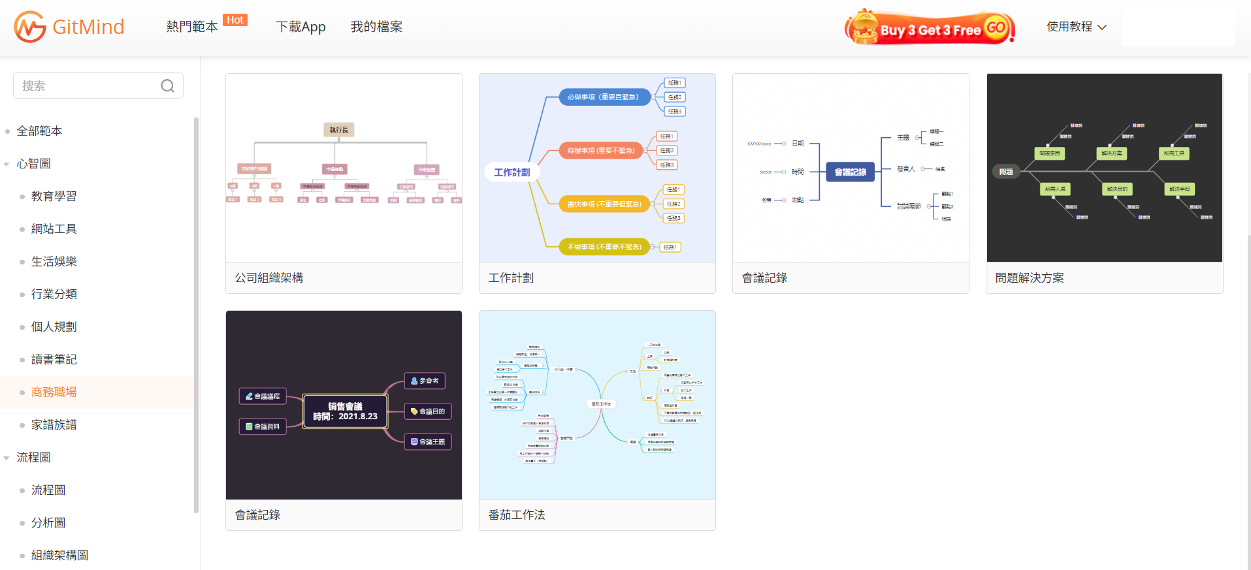Expand the 使用教程 dropdown
The height and width of the screenshot is (570, 1251).
click(1077, 27)
